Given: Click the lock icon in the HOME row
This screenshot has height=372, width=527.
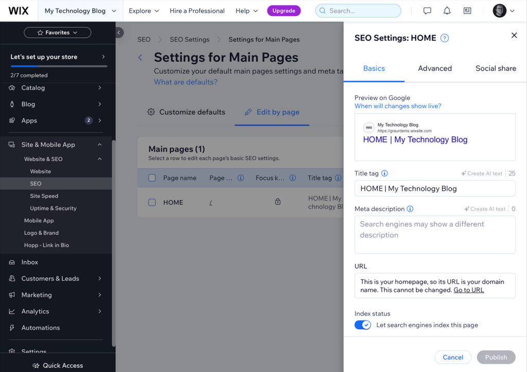Looking at the screenshot, I should click(x=277, y=202).
